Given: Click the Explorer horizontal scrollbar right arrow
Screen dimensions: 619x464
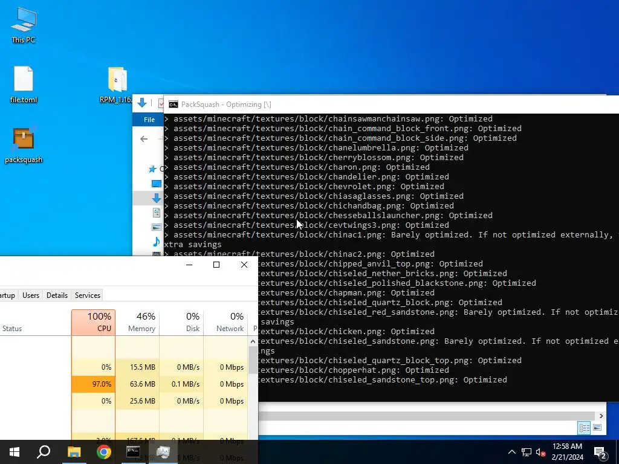Looking at the screenshot, I should (601, 416).
